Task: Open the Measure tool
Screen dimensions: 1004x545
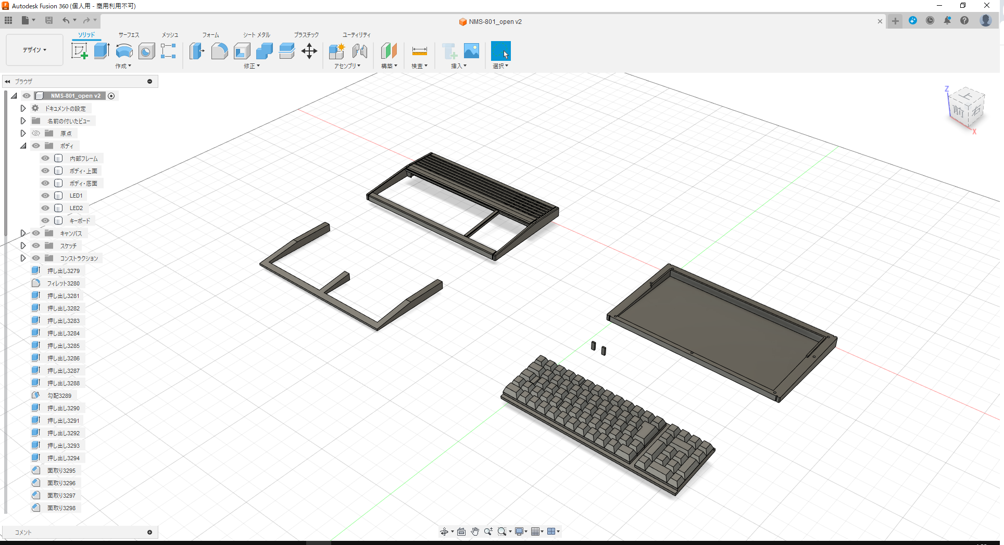Action: pyautogui.click(x=419, y=51)
